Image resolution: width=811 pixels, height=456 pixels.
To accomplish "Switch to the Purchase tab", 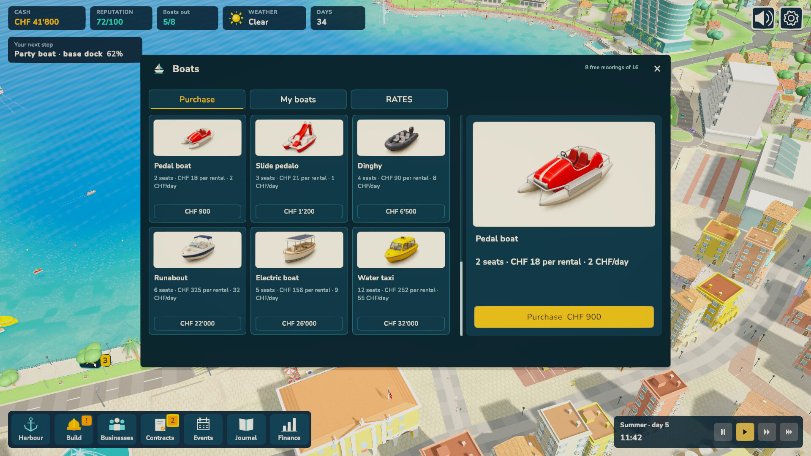I will pos(197,100).
